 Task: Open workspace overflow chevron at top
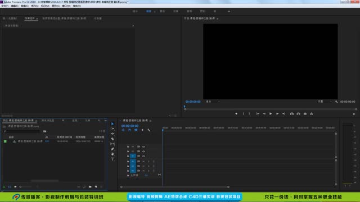pyautogui.click(x=229, y=11)
